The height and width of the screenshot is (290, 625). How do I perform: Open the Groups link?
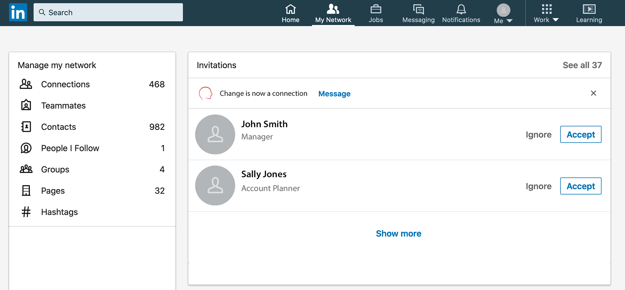(x=55, y=170)
